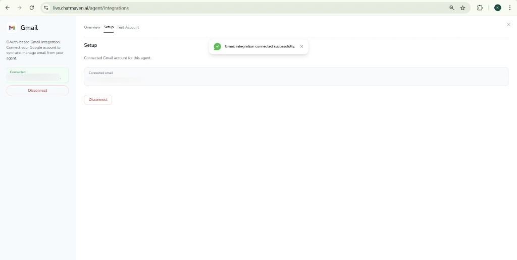Click Disconnect button below connected email
The image size is (517, 260).
click(98, 100)
